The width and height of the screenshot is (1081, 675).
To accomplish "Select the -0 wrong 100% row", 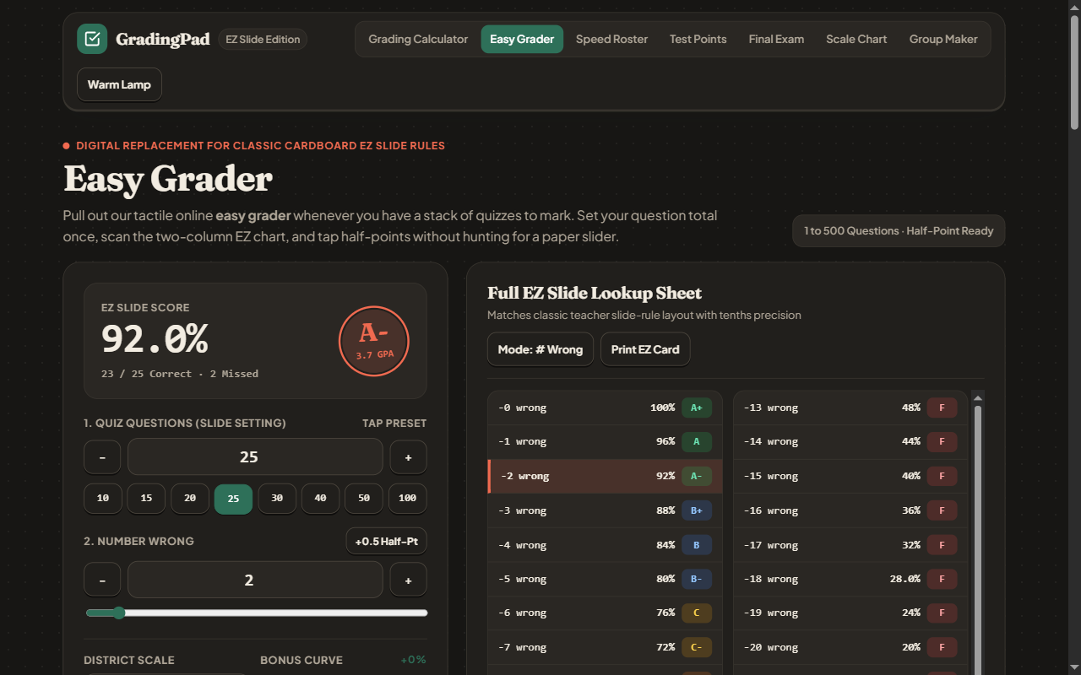I will pos(605,408).
